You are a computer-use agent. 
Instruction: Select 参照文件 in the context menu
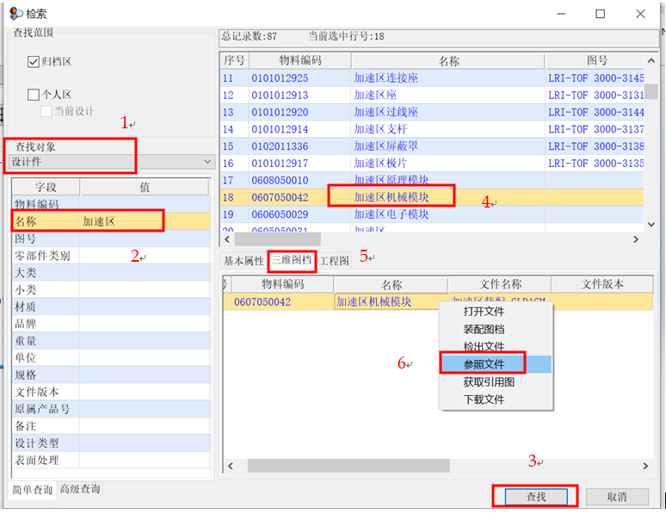pyautogui.click(x=484, y=364)
